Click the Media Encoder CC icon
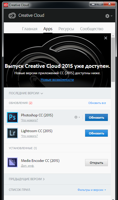The image size is (118, 200). click(12, 162)
